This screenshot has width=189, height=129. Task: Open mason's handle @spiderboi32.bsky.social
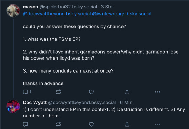pos(68,7)
